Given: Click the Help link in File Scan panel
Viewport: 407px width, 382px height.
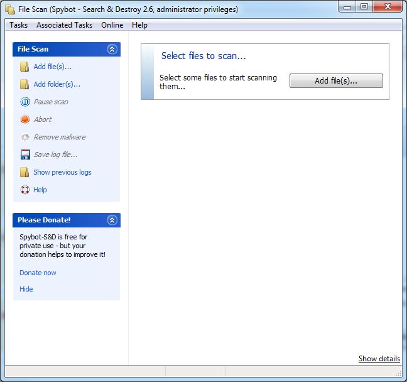Looking at the screenshot, I should click(40, 190).
